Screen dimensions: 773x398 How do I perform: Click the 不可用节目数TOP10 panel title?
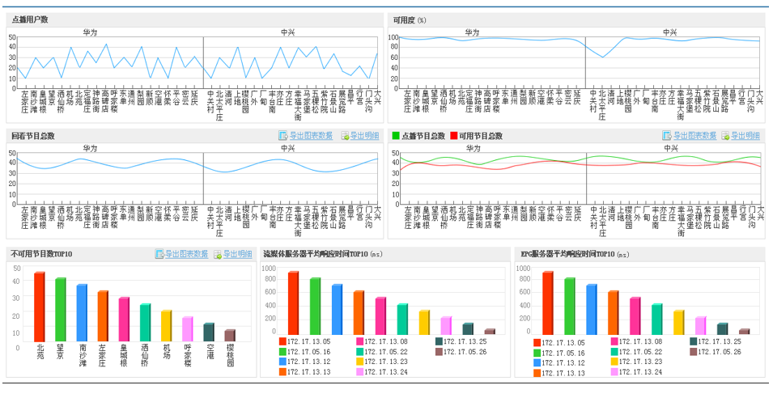(x=41, y=255)
